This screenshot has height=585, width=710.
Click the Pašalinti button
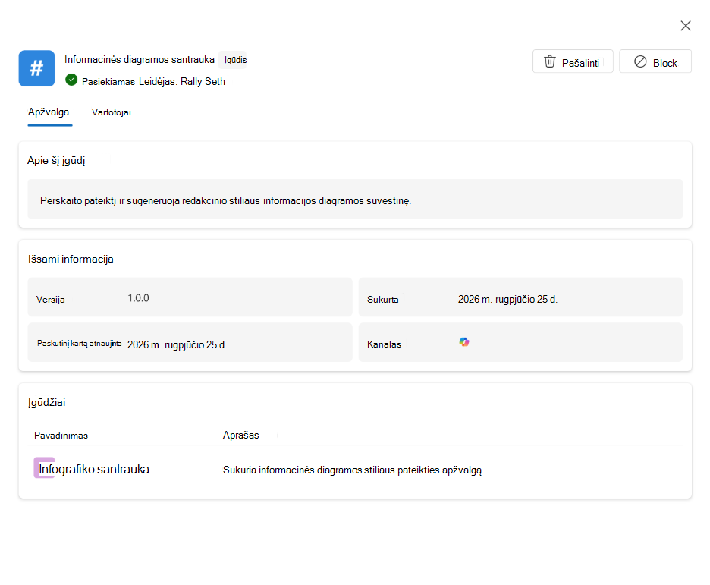(573, 61)
